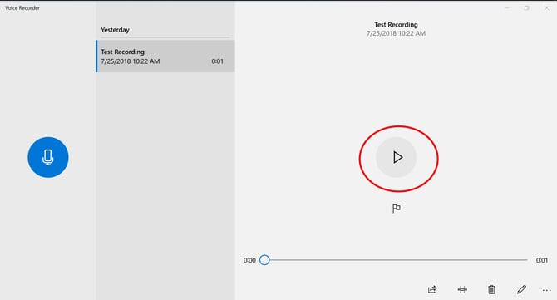The height and width of the screenshot is (300, 557).
Task: Delete the recording with the trash icon
Action: pos(491,290)
